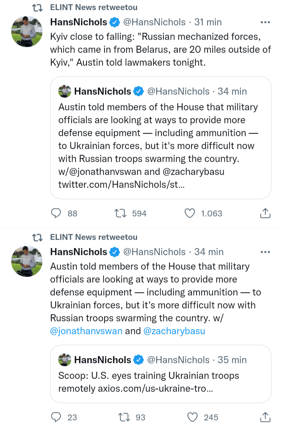This screenshot has width=282, height=431.
Task: Open the @zacharybasu profile mention
Action: click(174, 331)
